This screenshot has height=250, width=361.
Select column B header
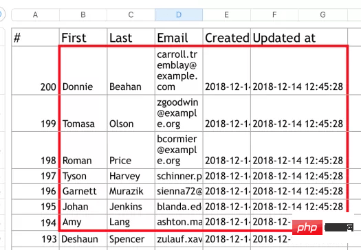point(83,14)
